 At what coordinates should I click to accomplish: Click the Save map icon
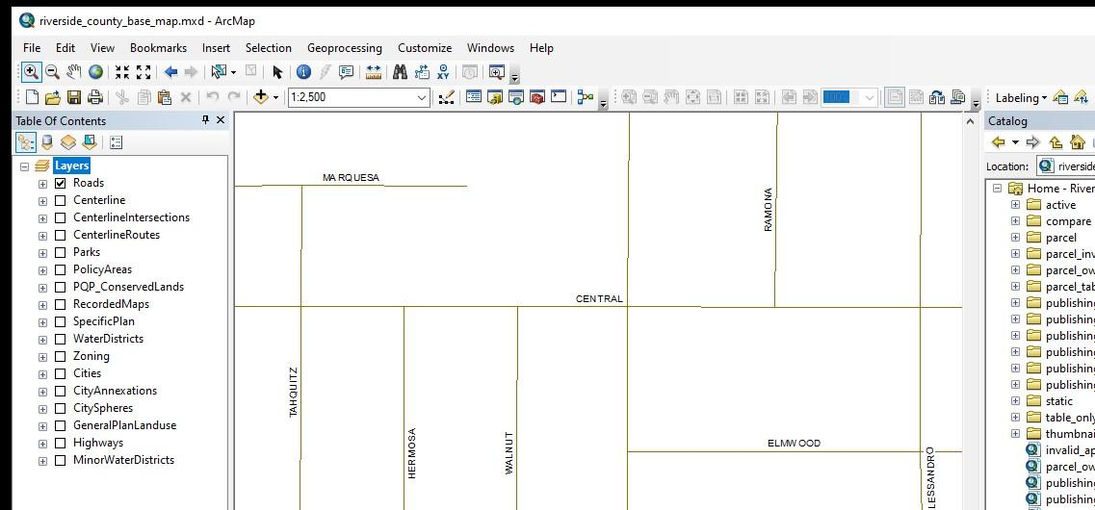coord(74,97)
